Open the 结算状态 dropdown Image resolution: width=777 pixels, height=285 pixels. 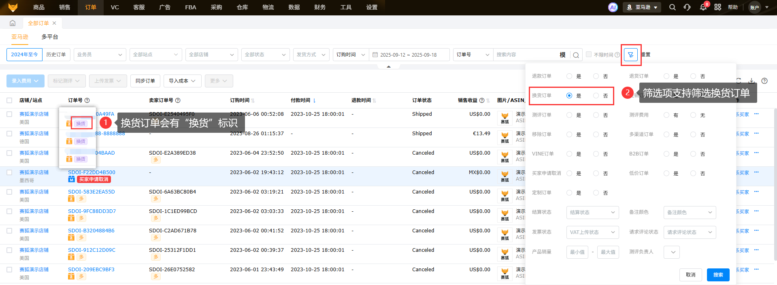(x=592, y=213)
